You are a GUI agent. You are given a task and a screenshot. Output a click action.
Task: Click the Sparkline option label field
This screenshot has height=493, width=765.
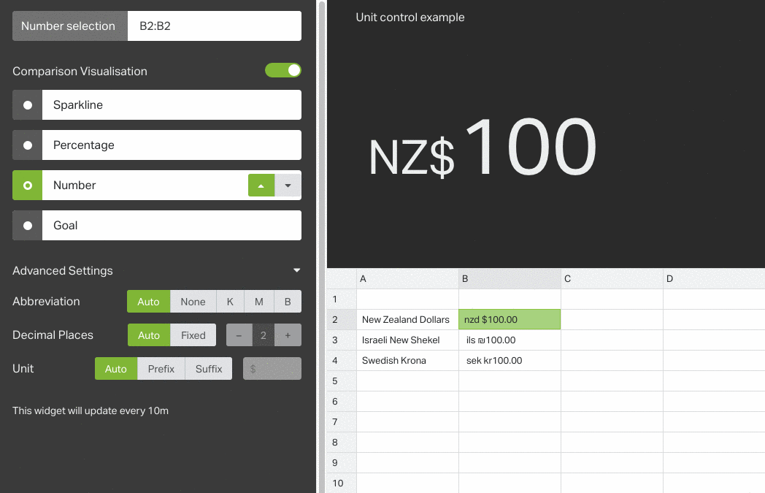coord(172,105)
